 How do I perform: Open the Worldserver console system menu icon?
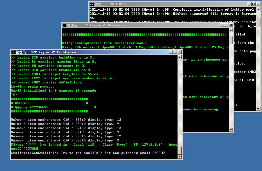coord(13,52)
